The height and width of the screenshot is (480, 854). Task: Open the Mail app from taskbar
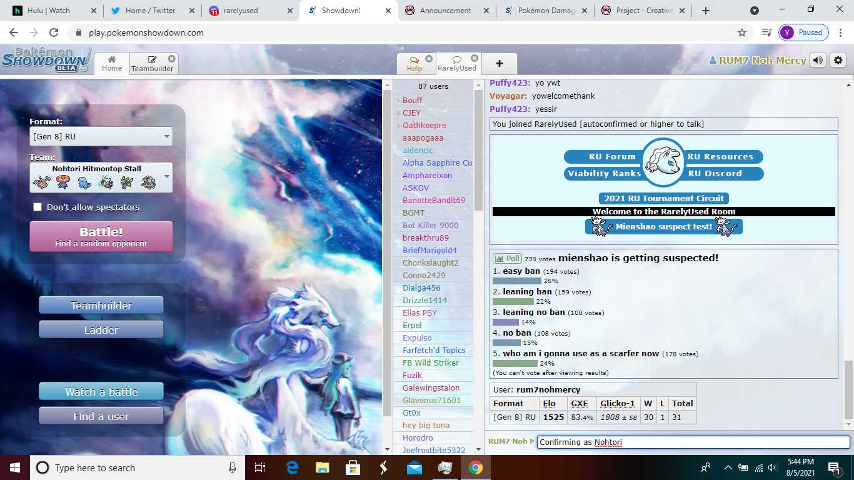pos(414,467)
